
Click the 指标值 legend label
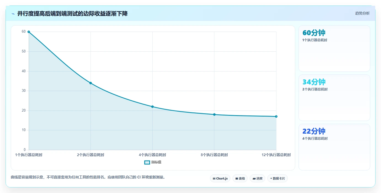click(x=156, y=162)
